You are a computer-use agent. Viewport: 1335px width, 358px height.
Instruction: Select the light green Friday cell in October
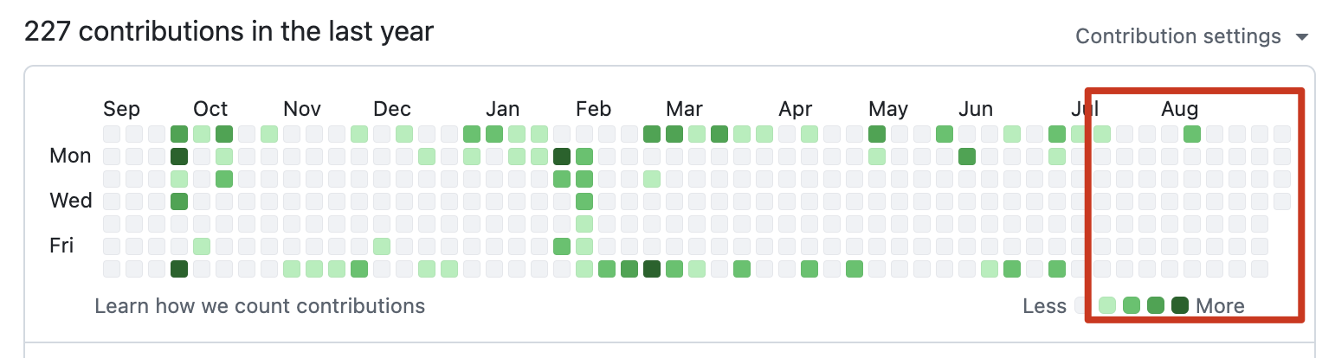(202, 246)
